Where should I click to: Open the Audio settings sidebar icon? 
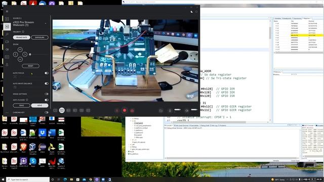7,50
